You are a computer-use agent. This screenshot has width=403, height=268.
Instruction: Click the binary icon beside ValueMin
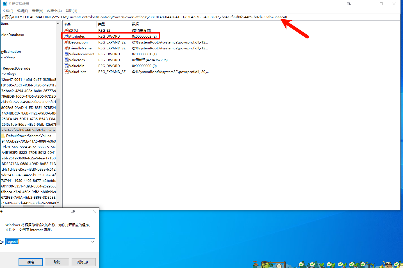(66, 66)
